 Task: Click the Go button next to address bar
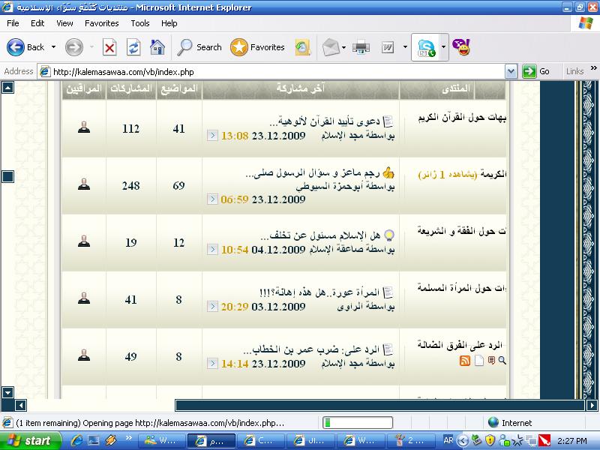[537, 71]
